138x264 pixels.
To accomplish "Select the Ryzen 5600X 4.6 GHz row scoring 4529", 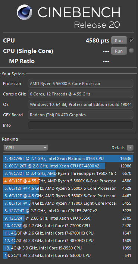I will point(68,188).
